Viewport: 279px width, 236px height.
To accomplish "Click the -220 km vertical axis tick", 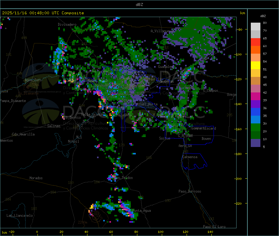I will [238, 204].
